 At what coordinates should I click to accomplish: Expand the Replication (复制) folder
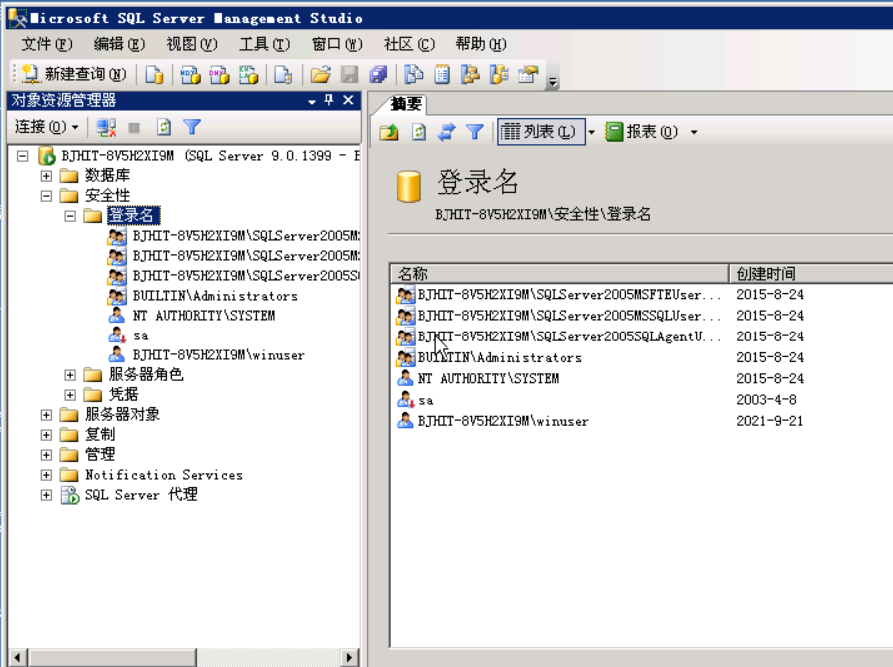(46, 435)
